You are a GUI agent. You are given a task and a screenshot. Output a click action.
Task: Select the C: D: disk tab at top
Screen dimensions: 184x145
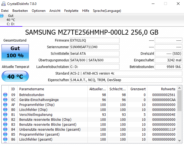tap(11, 20)
